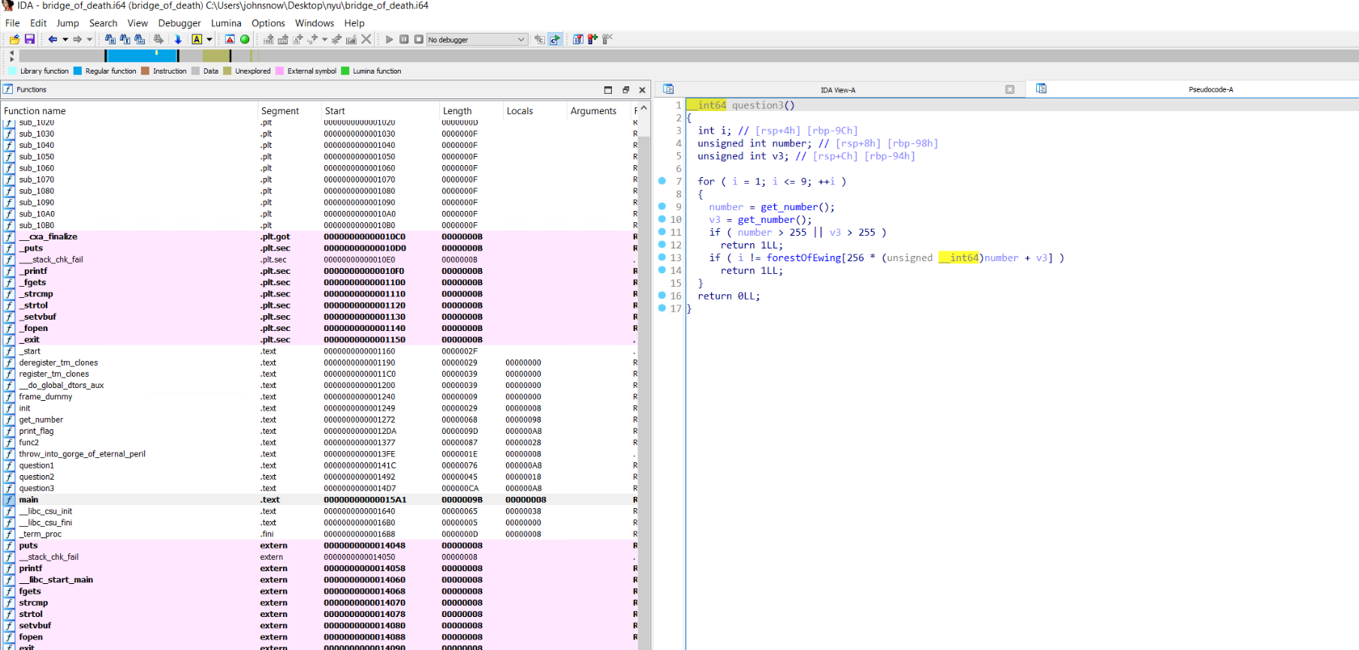1359x650 pixels.
Task: Click the Lumina function legend color swatch
Action: pyautogui.click(x=345, y=71)
